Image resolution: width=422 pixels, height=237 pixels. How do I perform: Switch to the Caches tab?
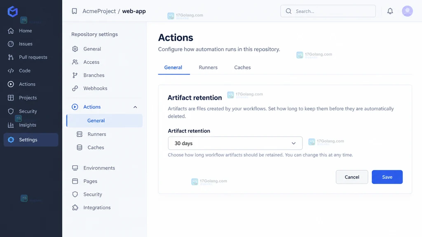pyautogui.click(x=242, y=67)
